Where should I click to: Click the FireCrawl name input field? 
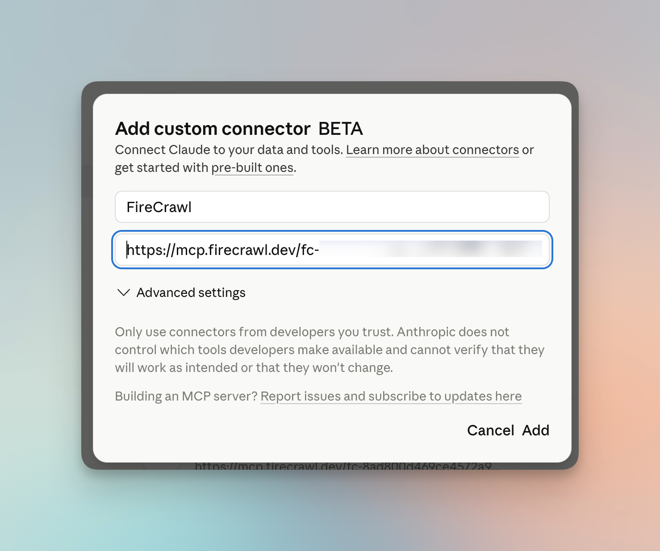pos(332,207)
